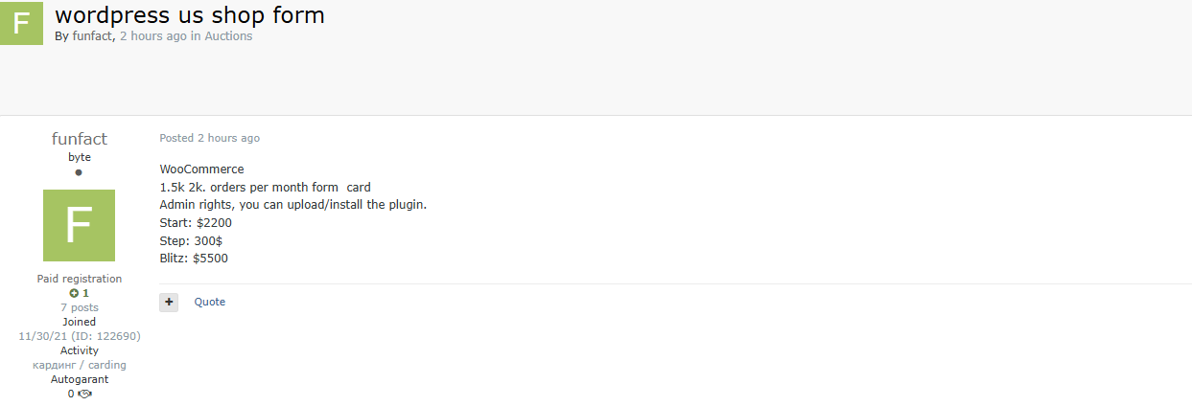The image size is (1192, 406).
Task: Click the 'Posted 2 hours ago' timestamp
Action: 209,138
